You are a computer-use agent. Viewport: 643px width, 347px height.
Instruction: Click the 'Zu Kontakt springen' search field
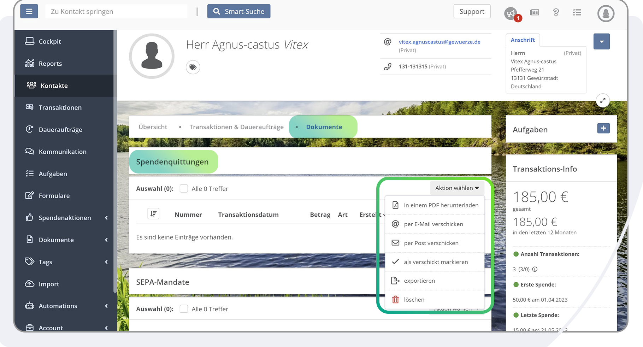(x=116, y=11)
